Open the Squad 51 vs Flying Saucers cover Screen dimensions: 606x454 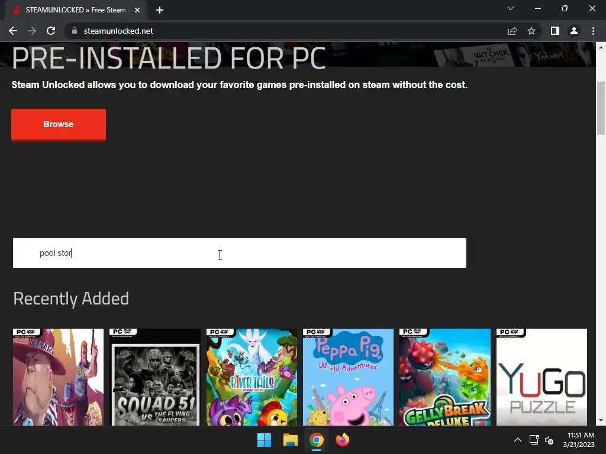[x=154, y=377]
